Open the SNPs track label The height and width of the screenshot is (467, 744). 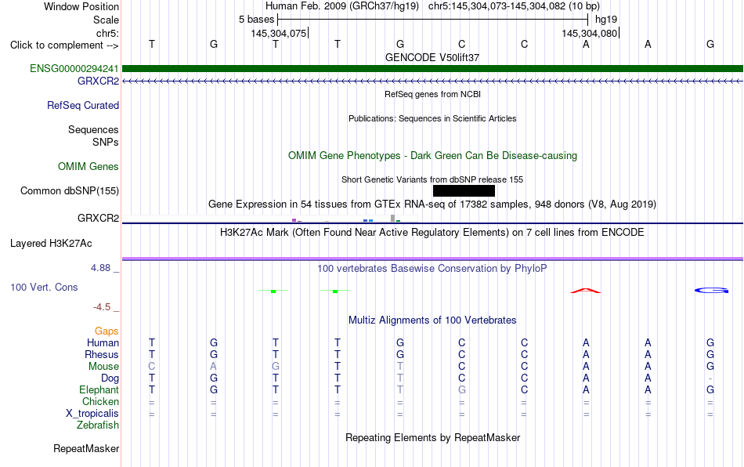[x=106, y=142]
